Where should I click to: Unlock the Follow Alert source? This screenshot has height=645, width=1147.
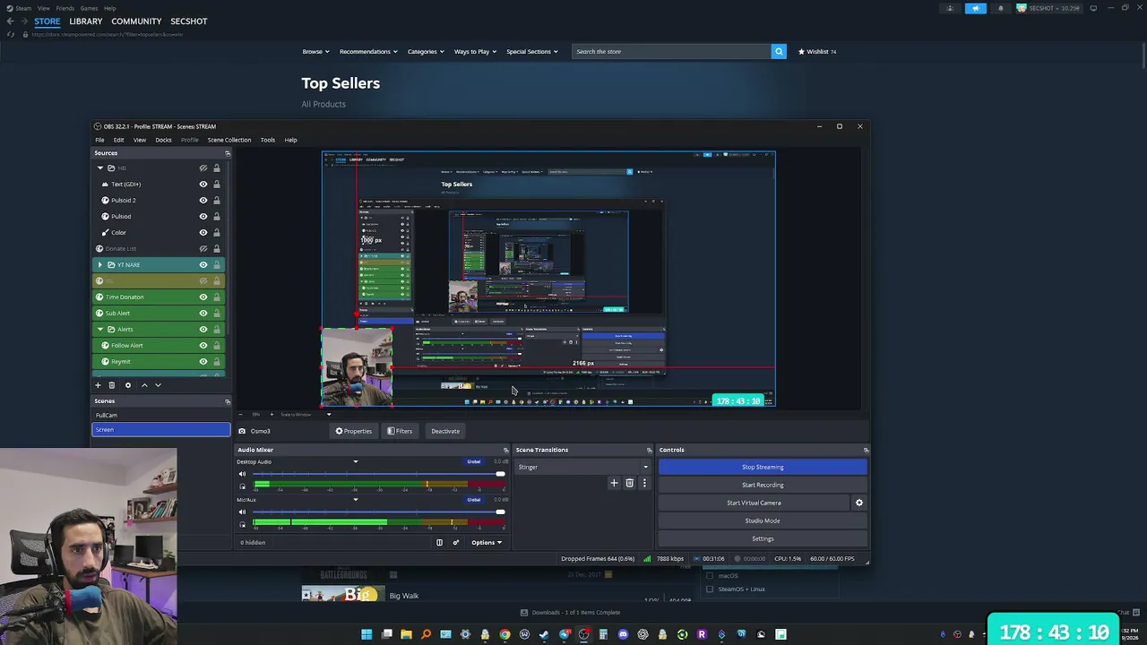[x=216, y=345]
